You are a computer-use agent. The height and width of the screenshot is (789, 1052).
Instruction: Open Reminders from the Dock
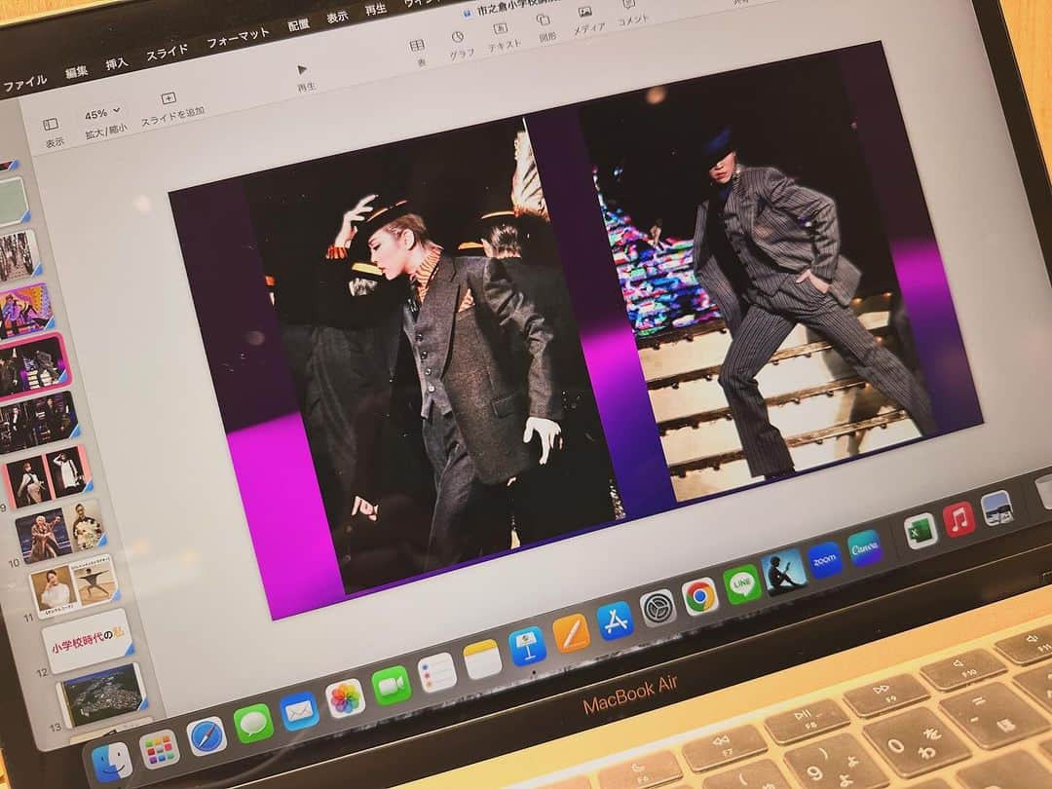point(436,672)
